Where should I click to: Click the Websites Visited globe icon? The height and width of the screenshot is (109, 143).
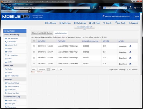point(6,83)
